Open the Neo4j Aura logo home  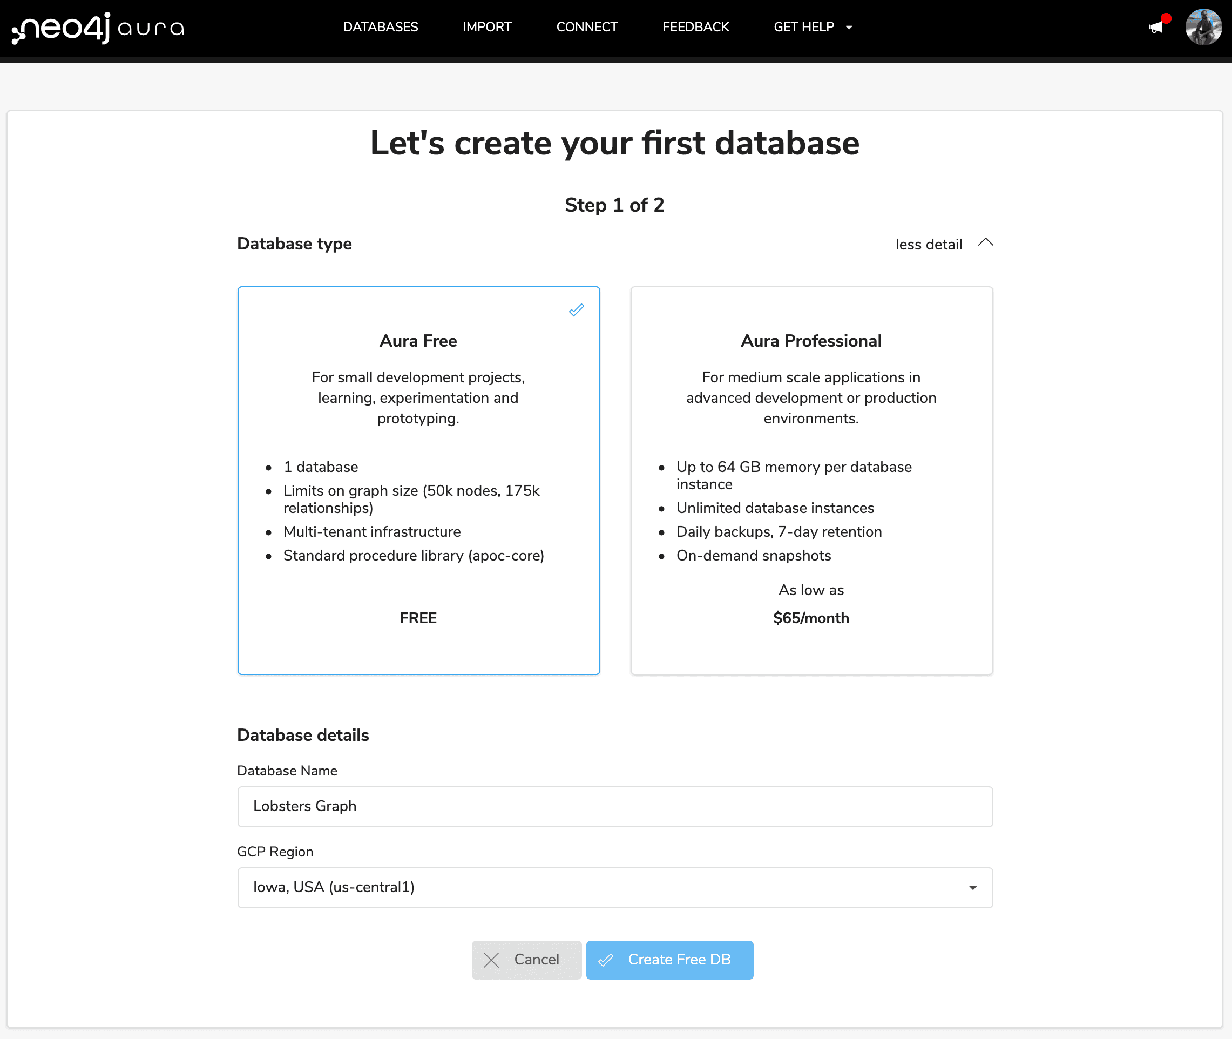point(98,28)
